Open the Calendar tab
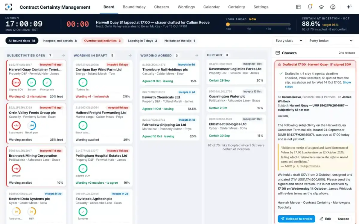Viewport: 359px width, 224px height. (x=212, y=7)
